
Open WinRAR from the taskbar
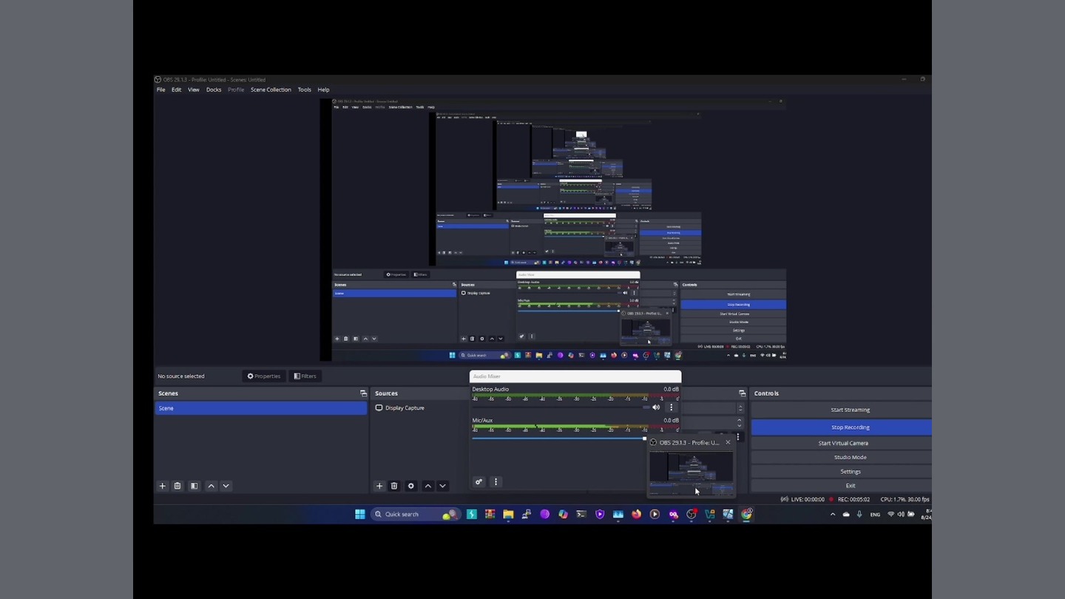[x=490, y=514]
